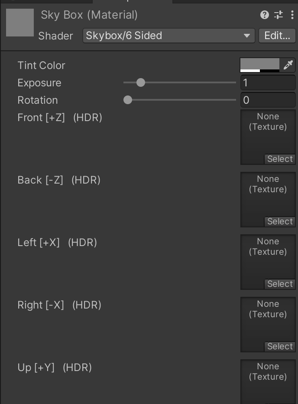
Task: Click the Rotation slider handle
Action: click(x=128, y=100)
